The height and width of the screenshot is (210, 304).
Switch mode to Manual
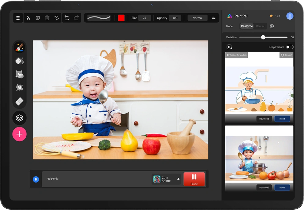pyautogui.click(x=260, y=26)
